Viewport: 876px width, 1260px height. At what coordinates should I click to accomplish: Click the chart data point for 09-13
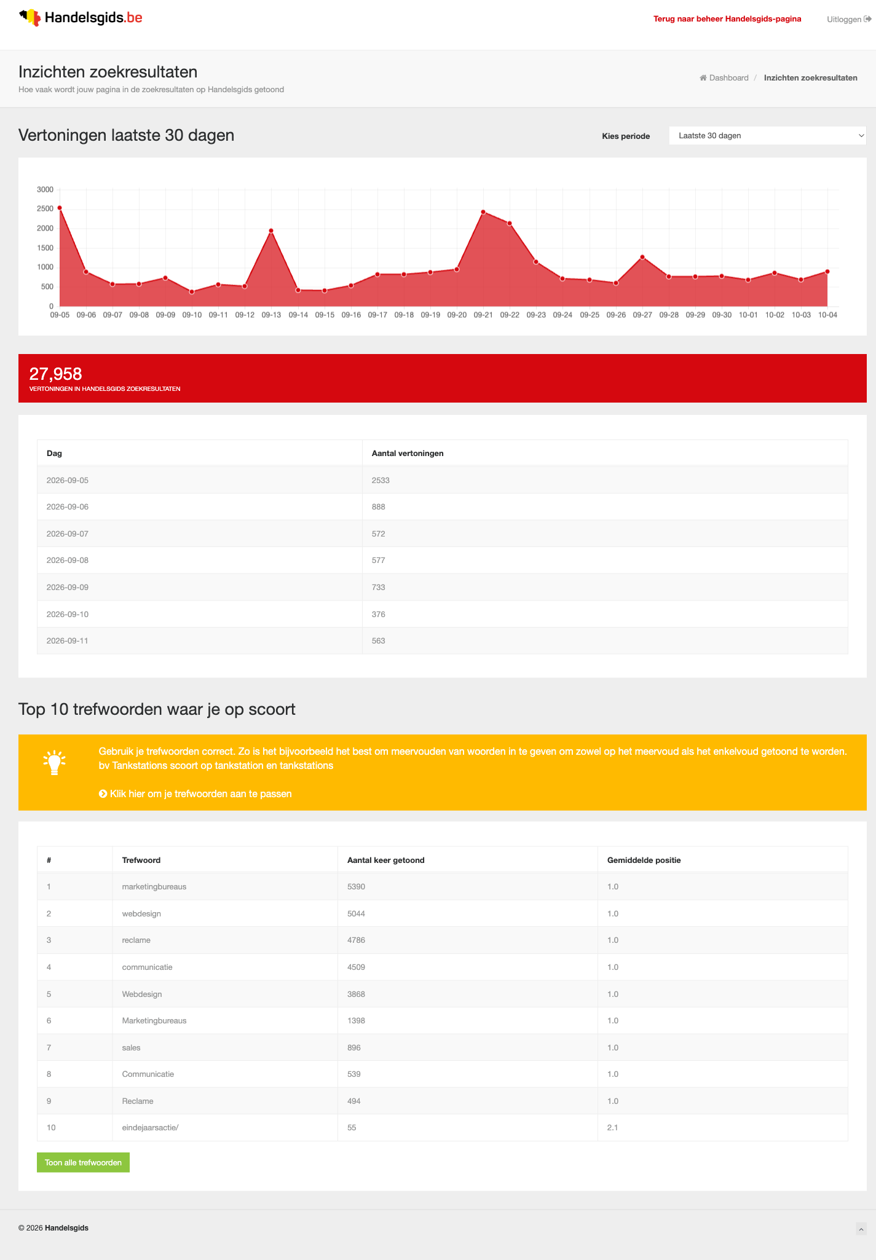tap(271, 230)
